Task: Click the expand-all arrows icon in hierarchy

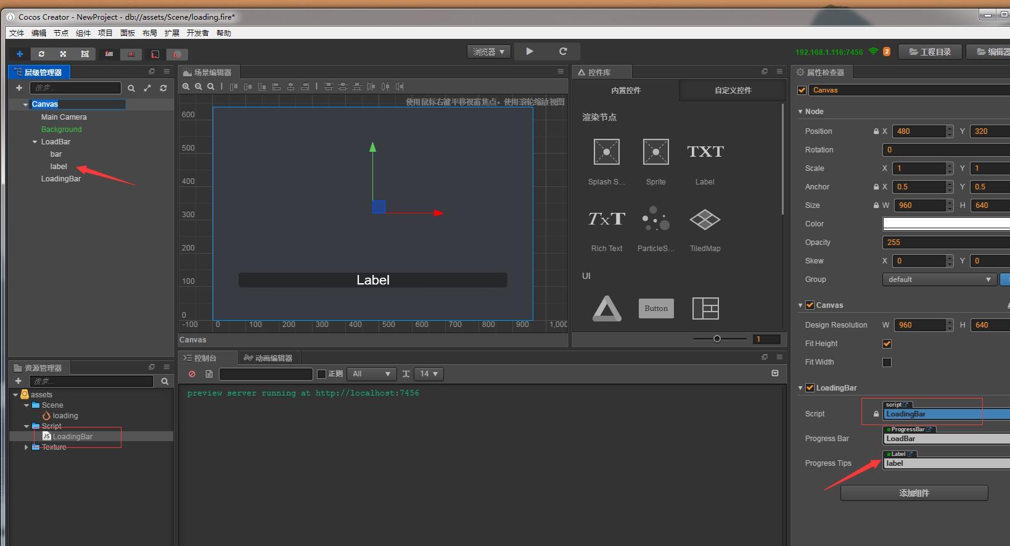Action: [x=147, y=88]
